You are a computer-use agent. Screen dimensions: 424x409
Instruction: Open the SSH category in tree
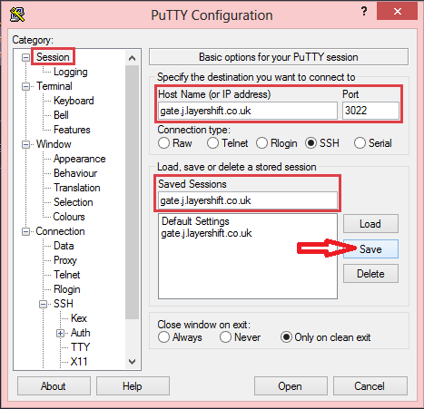tap(64, 304)
